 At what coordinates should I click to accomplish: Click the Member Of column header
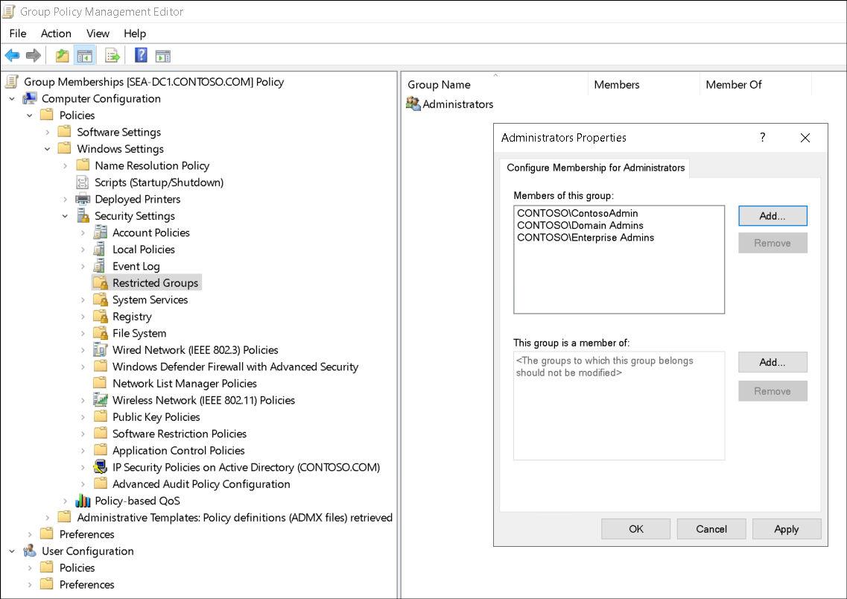click(x=755, y=84)
